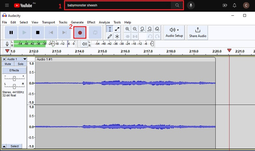Fit project to width icon

[150, 29]
